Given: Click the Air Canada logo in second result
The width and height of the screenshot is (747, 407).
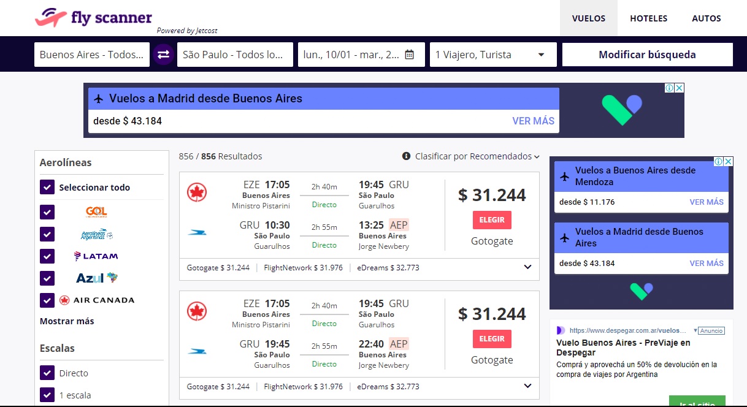Looking at the screenshot, I should coord(197,311).
